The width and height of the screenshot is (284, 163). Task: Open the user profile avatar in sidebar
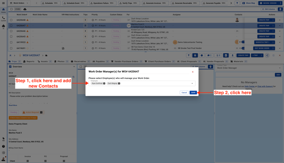coord(3,159)
